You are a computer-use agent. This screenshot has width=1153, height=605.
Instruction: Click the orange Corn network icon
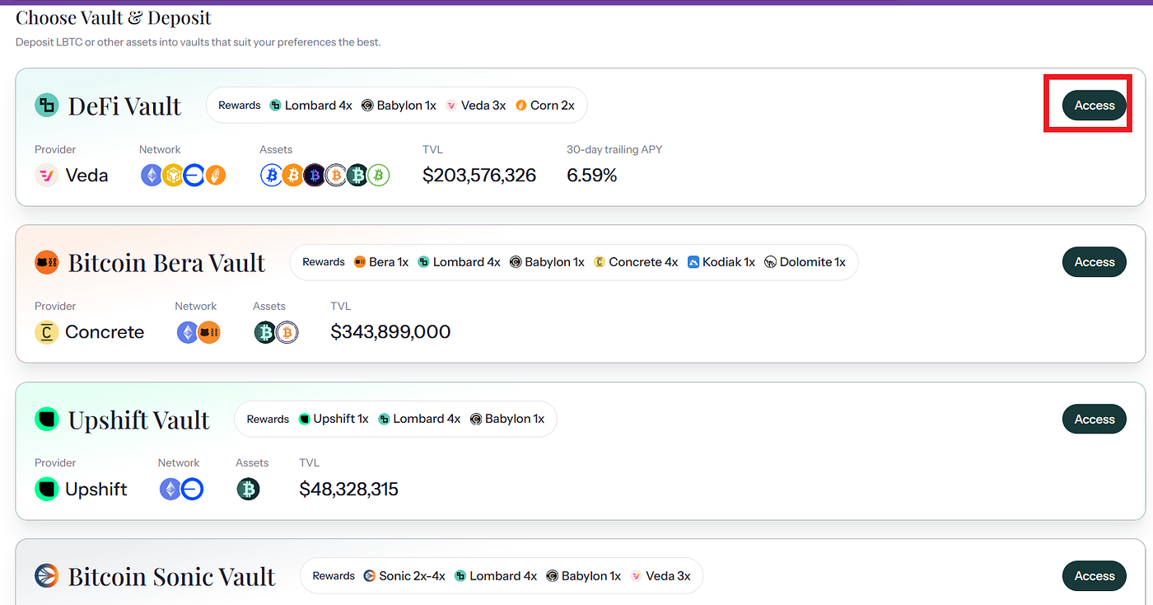pos(215,176)
